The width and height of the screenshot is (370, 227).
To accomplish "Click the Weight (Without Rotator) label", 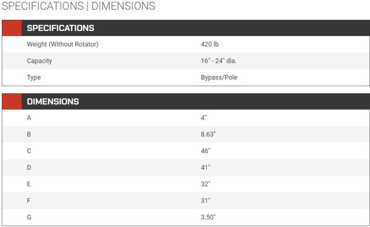I will (62, 44).
